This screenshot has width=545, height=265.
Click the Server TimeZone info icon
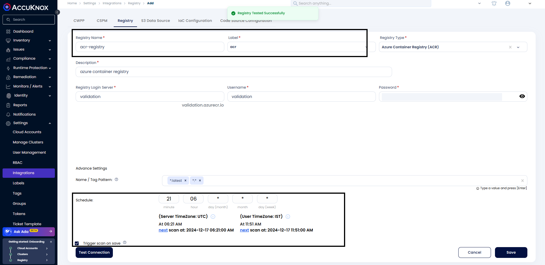(x=213, y=217)
